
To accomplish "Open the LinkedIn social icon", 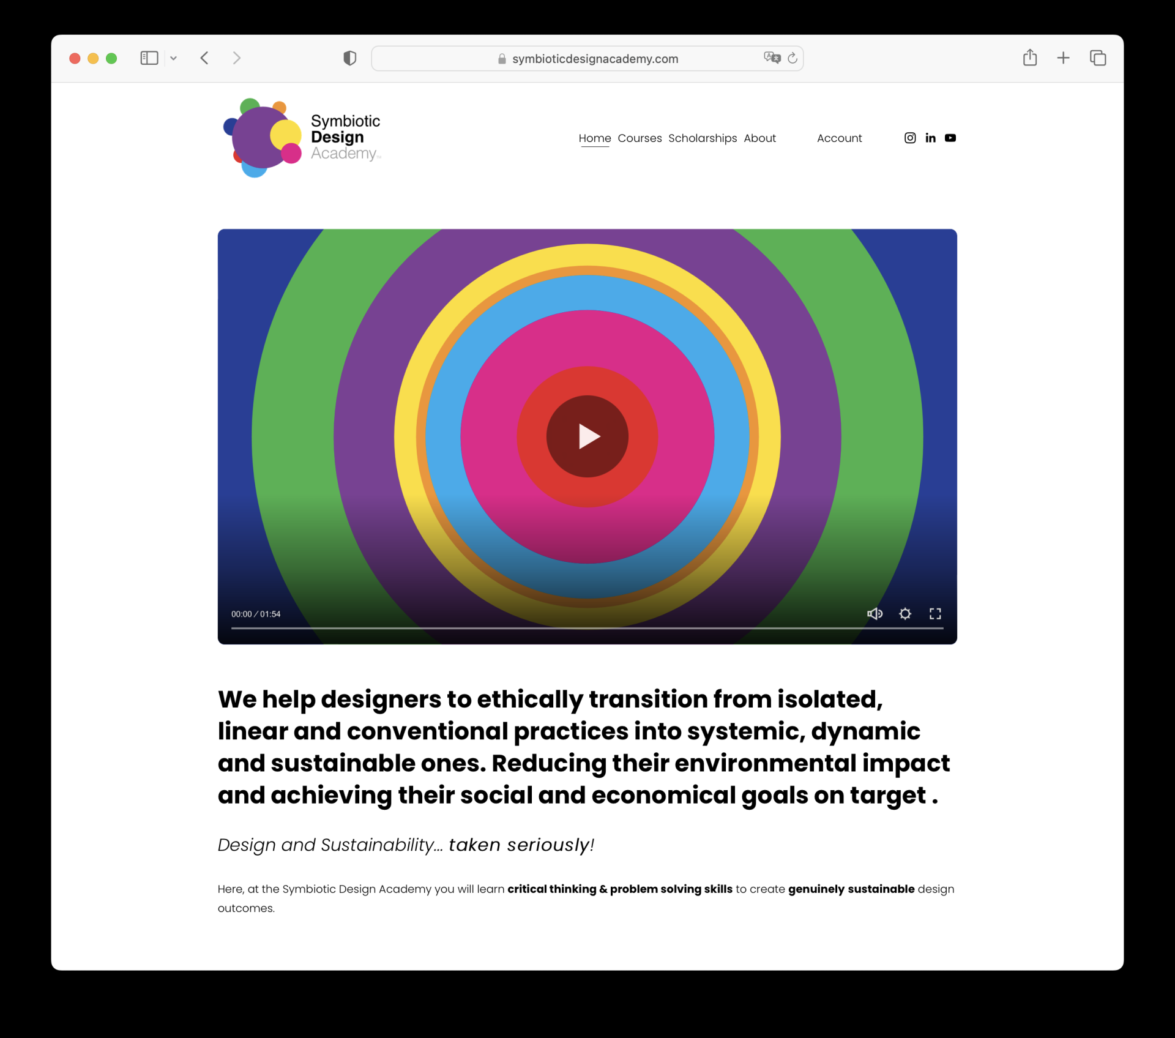I will (930, 138).
